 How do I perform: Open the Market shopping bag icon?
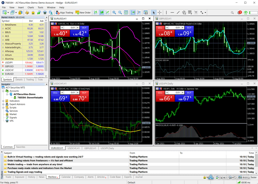click(x=33, y=13)
